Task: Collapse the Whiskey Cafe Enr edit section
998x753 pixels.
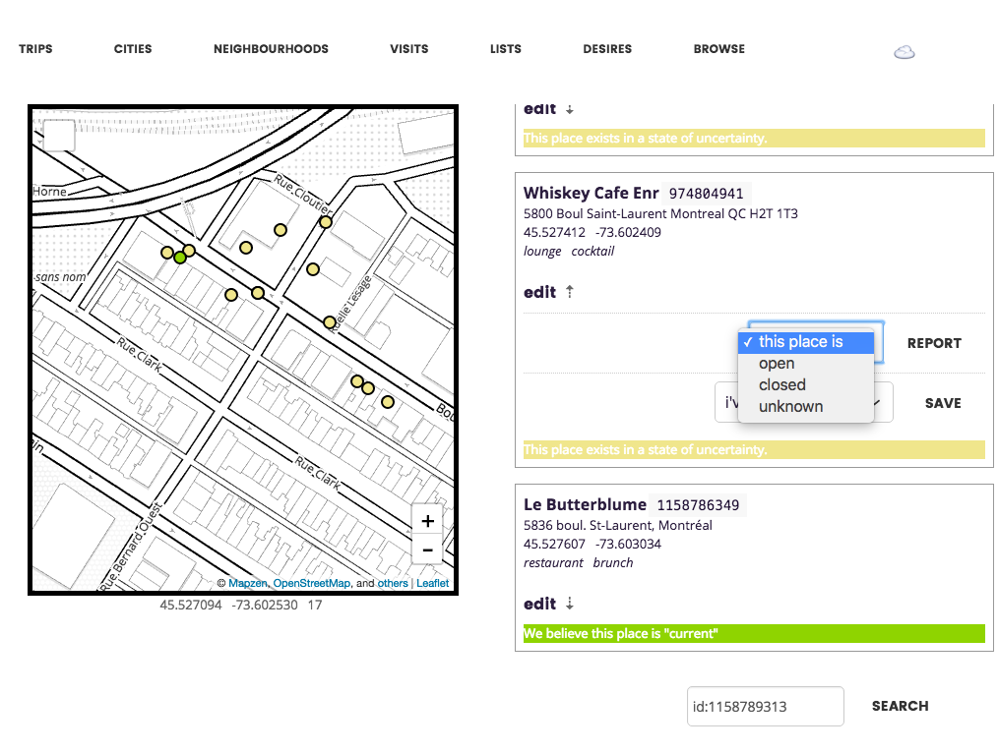Action: [x=548, y=292]
